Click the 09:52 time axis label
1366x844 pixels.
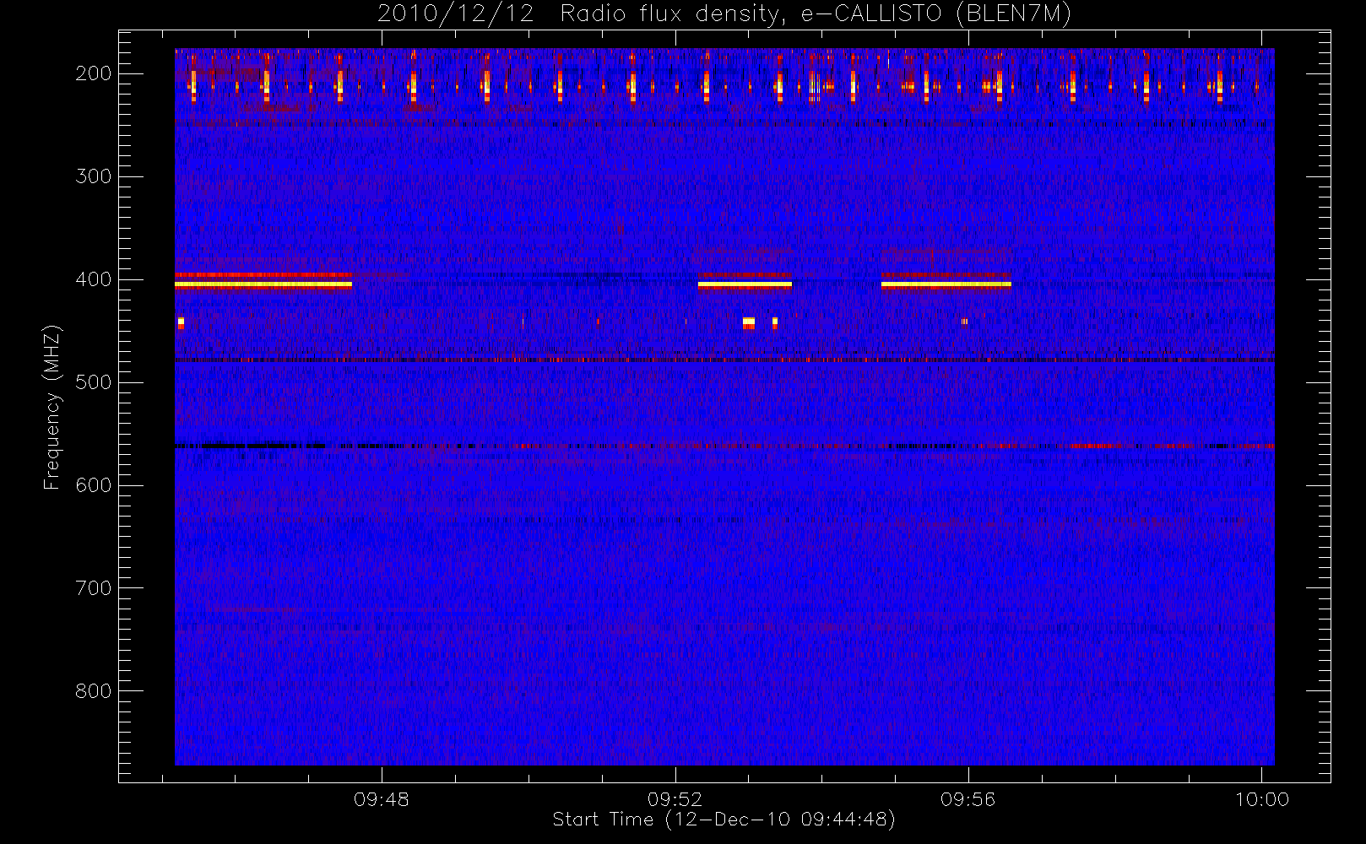click(675, 799)
